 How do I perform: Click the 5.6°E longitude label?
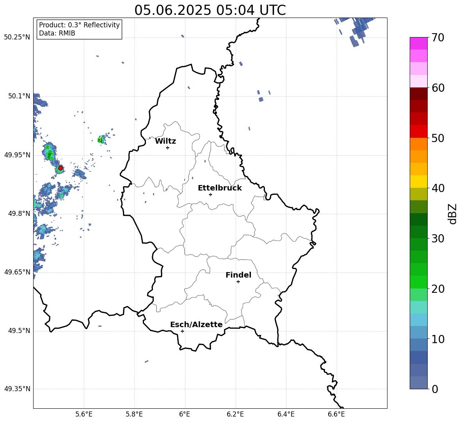(x=84, y=414)
